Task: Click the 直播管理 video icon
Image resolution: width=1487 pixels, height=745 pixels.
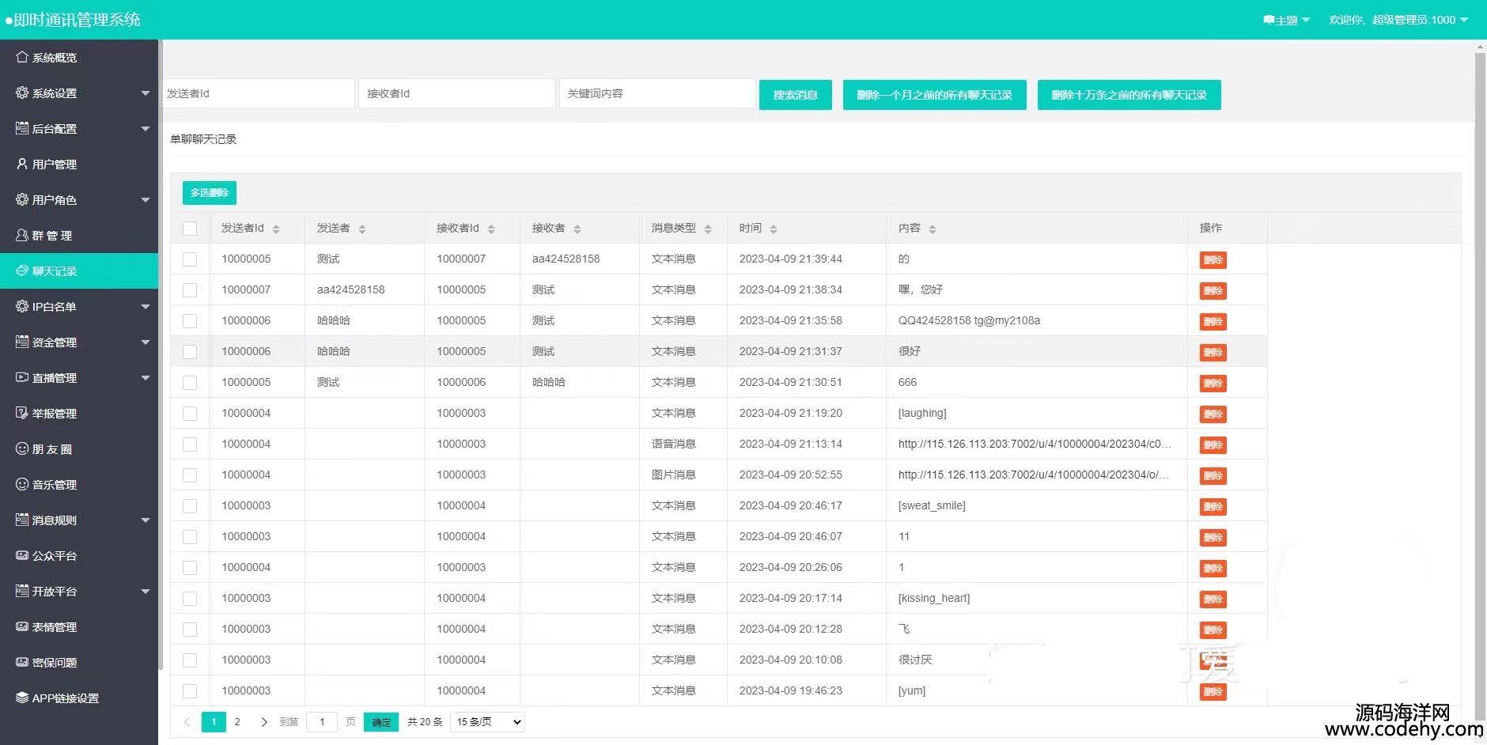Action: point(22,377)
